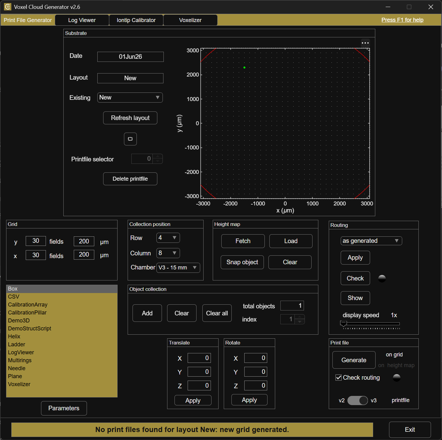Click the Grid x micrometer spacing input
Screen dimensions: 442x440
84,255
